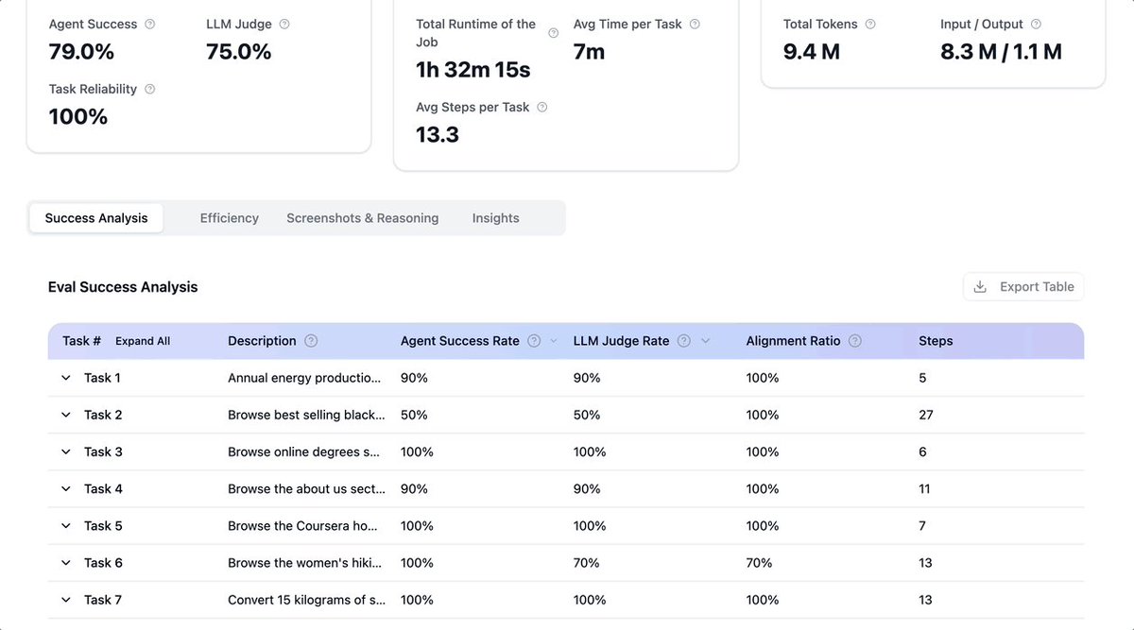The image size is (1134, 630).
Task: Open the LLM Judge Rate sort dropdown arrow
Action: pos(705,341)
